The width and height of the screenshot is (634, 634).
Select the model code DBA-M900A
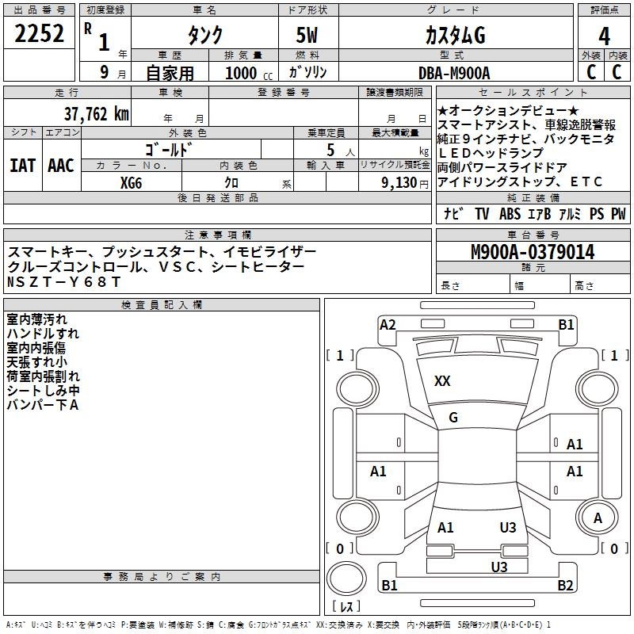tap(454, 73)
